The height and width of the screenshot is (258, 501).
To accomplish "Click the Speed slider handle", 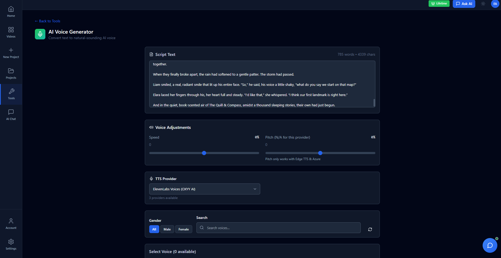I will tap(204, 153).
